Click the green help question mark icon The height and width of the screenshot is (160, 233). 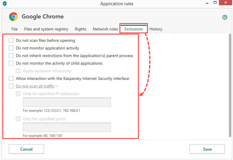pyautogui.click(x=225, y=17)
